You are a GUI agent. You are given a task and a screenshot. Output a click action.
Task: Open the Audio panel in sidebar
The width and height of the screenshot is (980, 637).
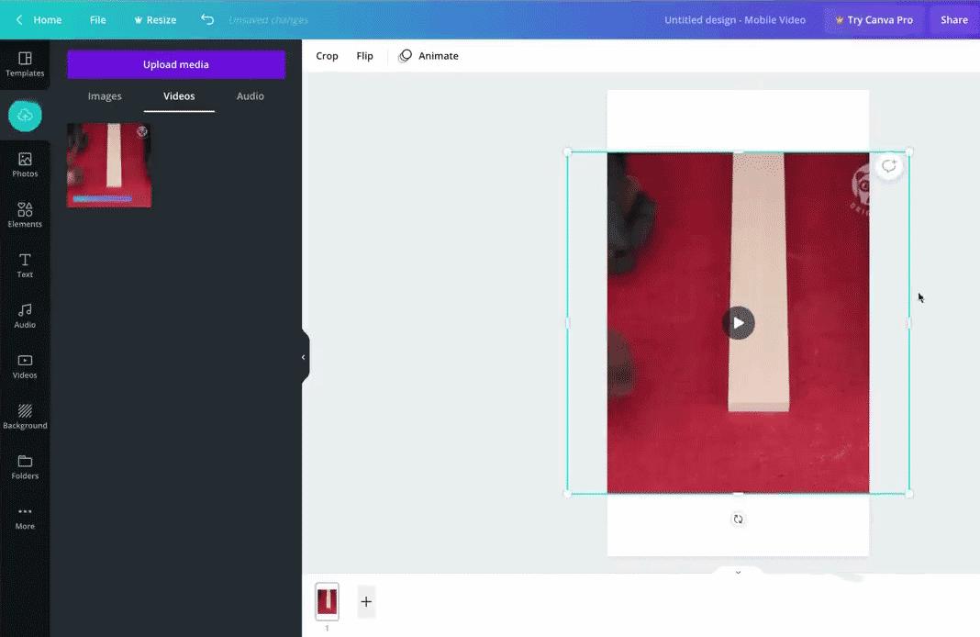(x=25, y=317)
